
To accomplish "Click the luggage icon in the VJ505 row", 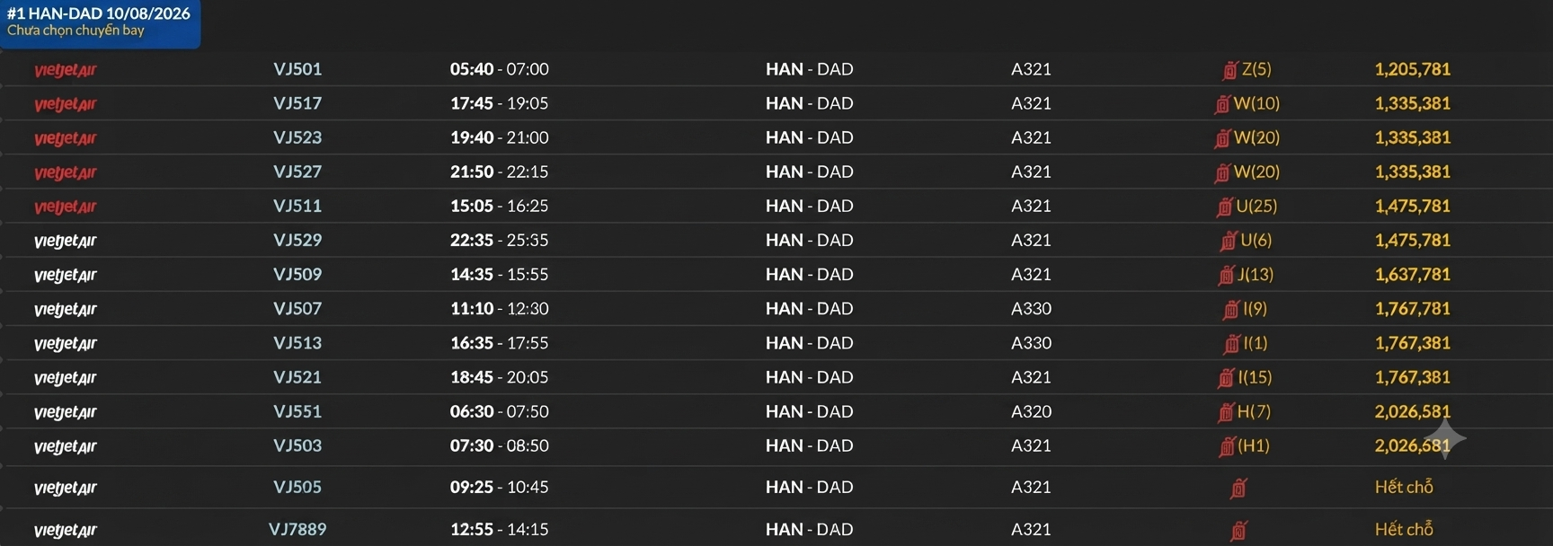I will coord(1238,488).
